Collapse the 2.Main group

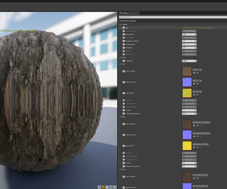(x=120, y=58)
